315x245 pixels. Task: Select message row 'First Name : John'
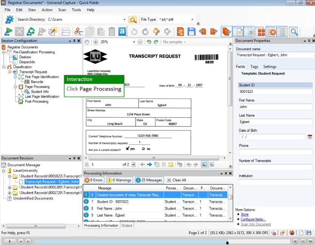click(155, 208)
